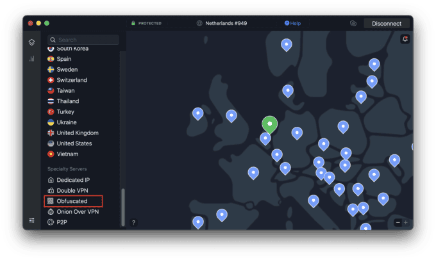The width and height of the screenshot is (436, 260).
Task: Click the Disconnect button
Action: click(x=387, y=24)
